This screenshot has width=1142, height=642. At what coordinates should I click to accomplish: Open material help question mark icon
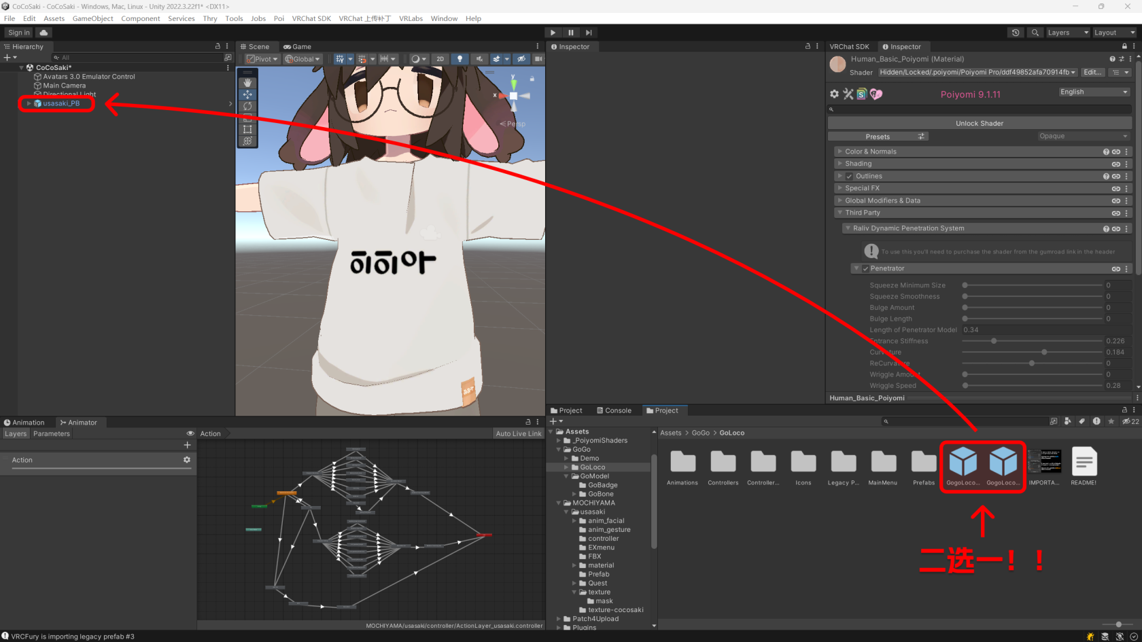click(x=1112, y=59)
